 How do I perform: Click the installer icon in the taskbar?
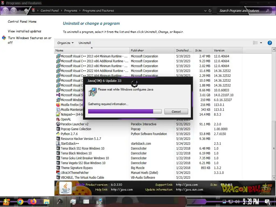point(99,202)
